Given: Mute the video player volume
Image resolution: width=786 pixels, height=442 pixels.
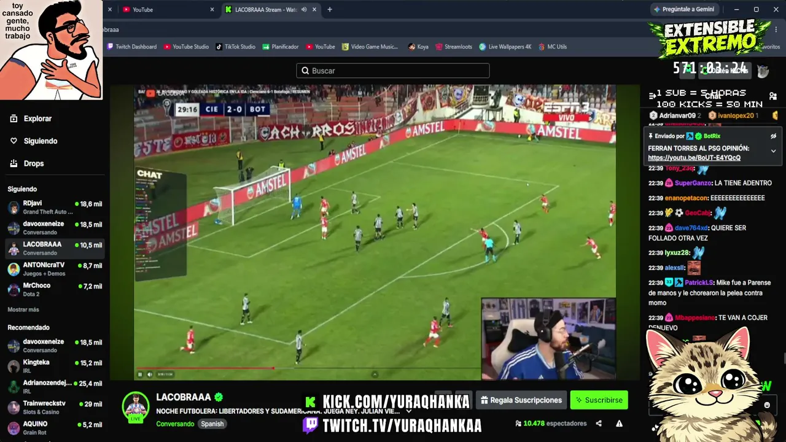Looking at the screenshot, I should pyautogui.click(x=149, y=374).
